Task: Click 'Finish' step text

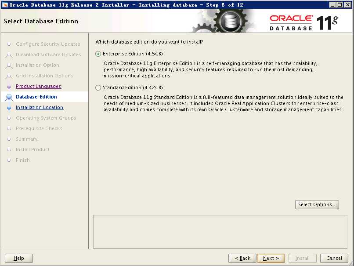Action: [23, 160]
